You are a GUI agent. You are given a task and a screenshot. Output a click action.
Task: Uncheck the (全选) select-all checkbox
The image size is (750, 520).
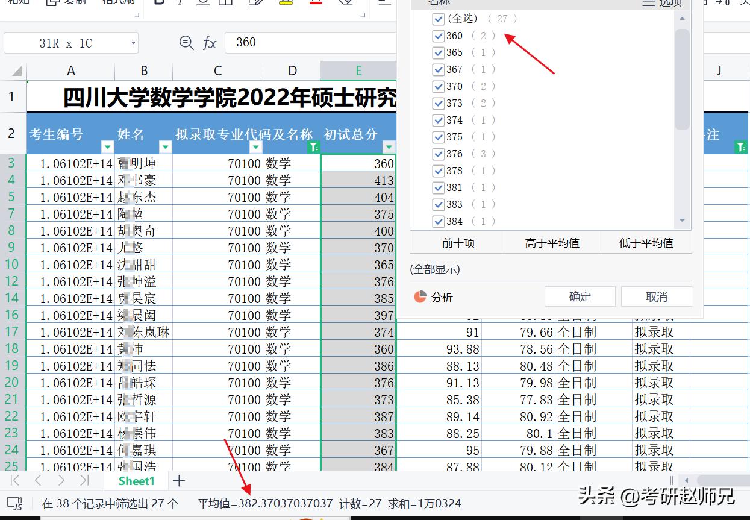click(x=438, y=19)
